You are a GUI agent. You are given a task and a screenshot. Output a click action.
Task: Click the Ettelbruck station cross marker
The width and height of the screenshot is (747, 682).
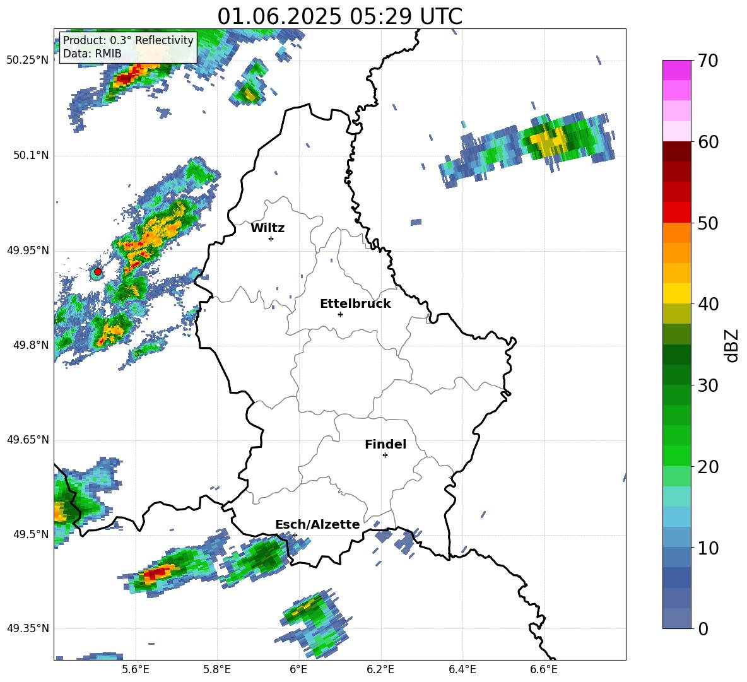pyautogui.click(x=340, y=314)
